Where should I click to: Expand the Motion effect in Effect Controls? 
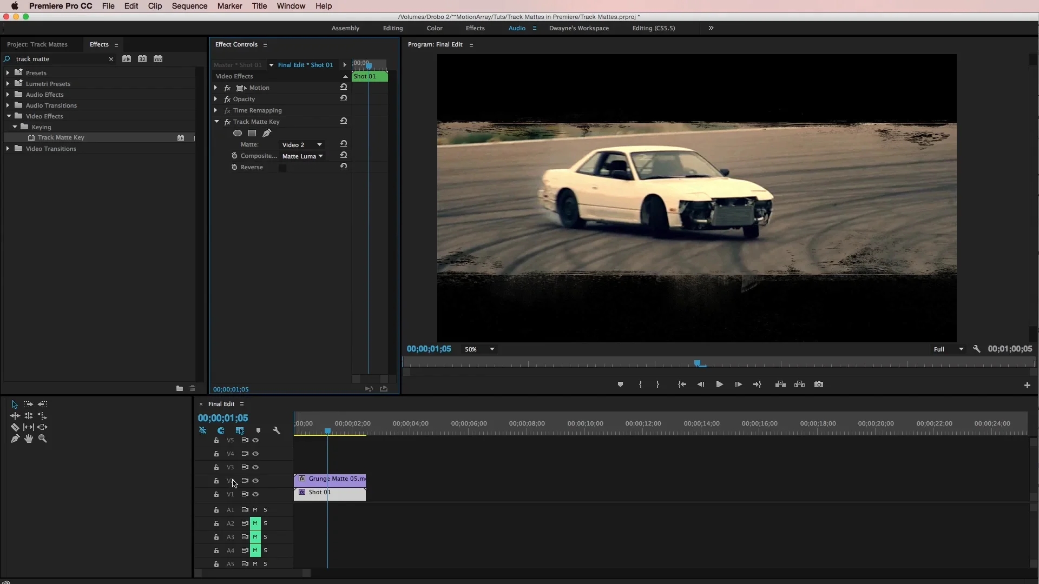215,88
